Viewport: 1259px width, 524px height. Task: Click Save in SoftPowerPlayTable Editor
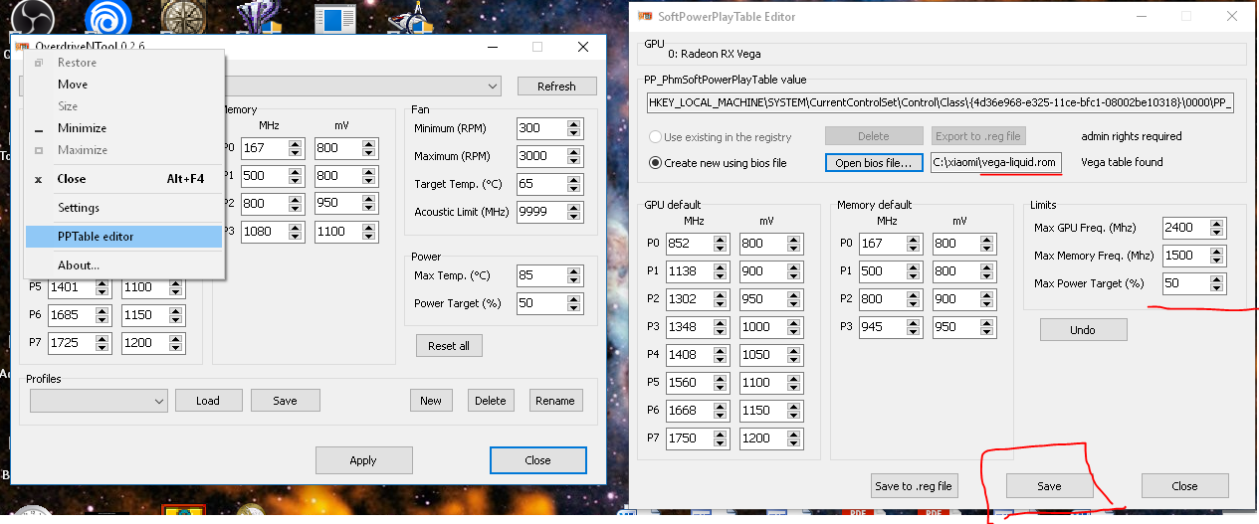click(x=1049, y=486)
